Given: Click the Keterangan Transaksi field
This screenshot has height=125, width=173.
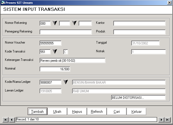Looking at the screenshot, I should (72, 60).
